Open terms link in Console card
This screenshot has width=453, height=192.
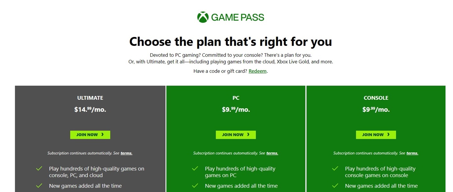[412, 153]
